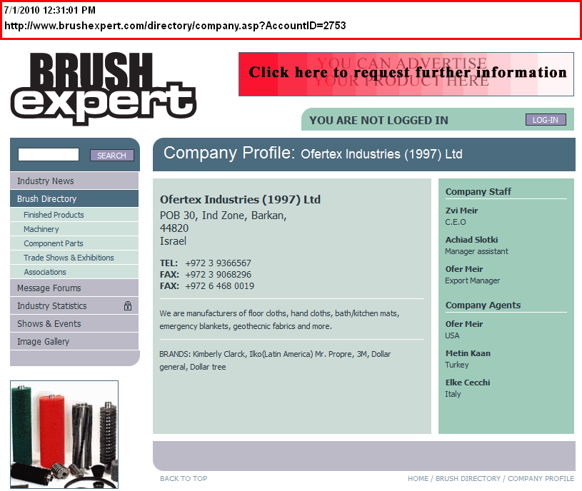Select Brush Directory in sidebar
Viewport: 582px width, 491px height.
point(47,199)
